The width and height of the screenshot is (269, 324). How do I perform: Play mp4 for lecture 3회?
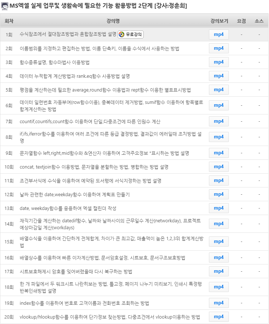[x=219, y=62]
